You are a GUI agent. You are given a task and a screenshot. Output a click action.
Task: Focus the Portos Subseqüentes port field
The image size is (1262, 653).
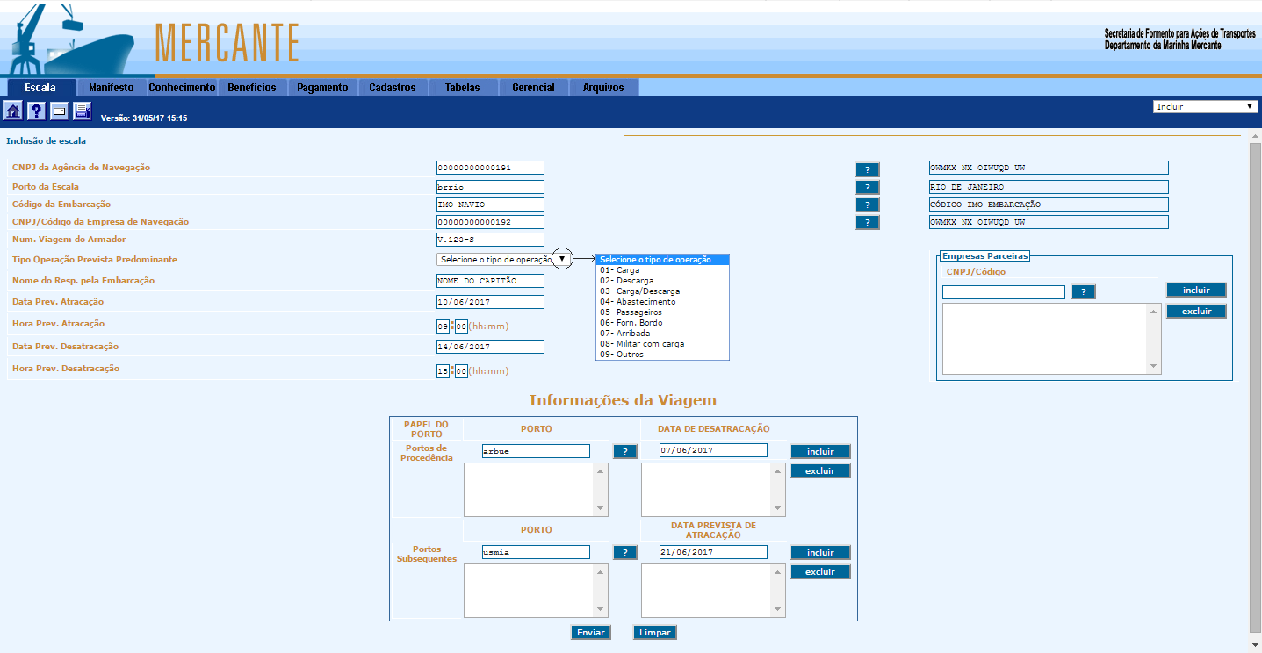click(536, 552)
